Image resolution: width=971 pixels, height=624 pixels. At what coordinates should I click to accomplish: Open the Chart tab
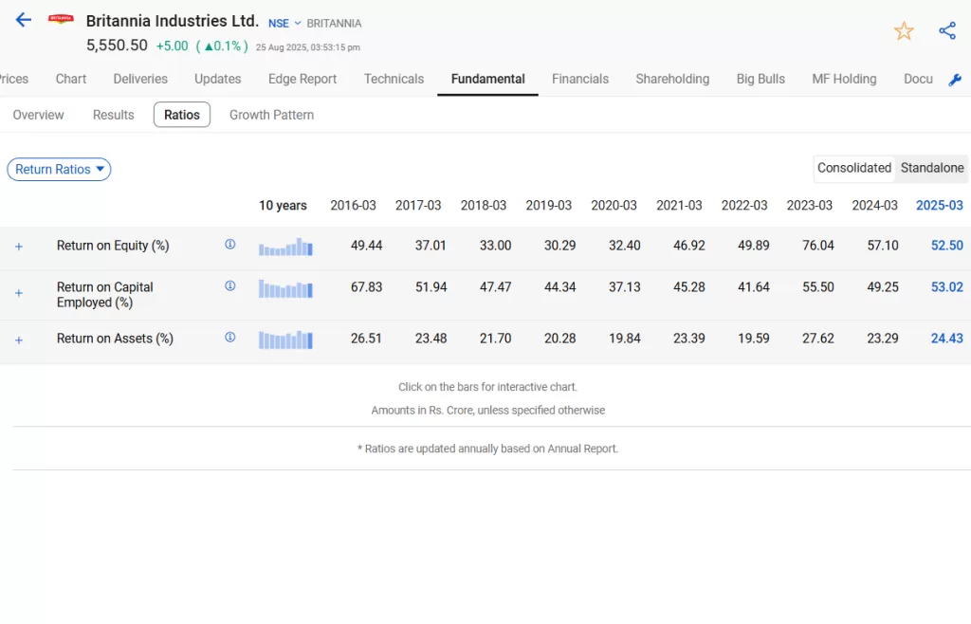[x=70, y=80]
